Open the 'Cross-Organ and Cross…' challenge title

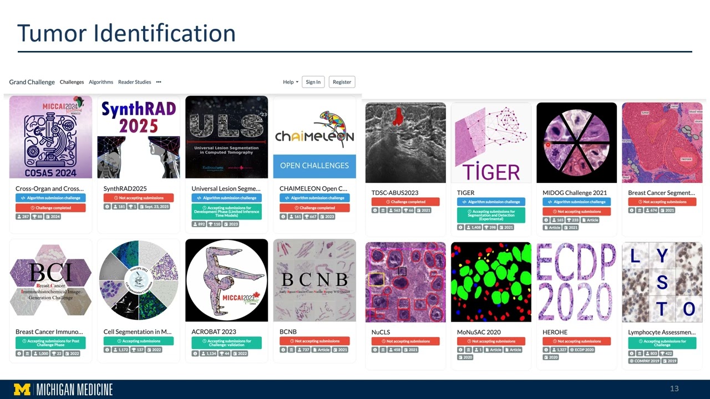click(x=49, y=188)
